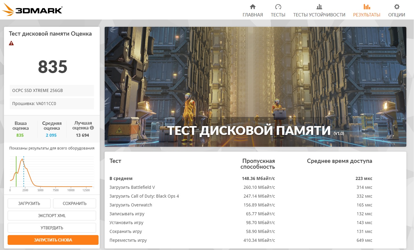The height and width of the screenshot is (250, 414).
Task: Click the Пропускная способность column header
Action: [258, 164]
